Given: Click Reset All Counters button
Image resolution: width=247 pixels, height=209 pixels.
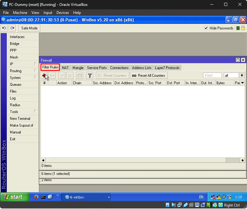Looking at the screenshot, I should (149, 76).
